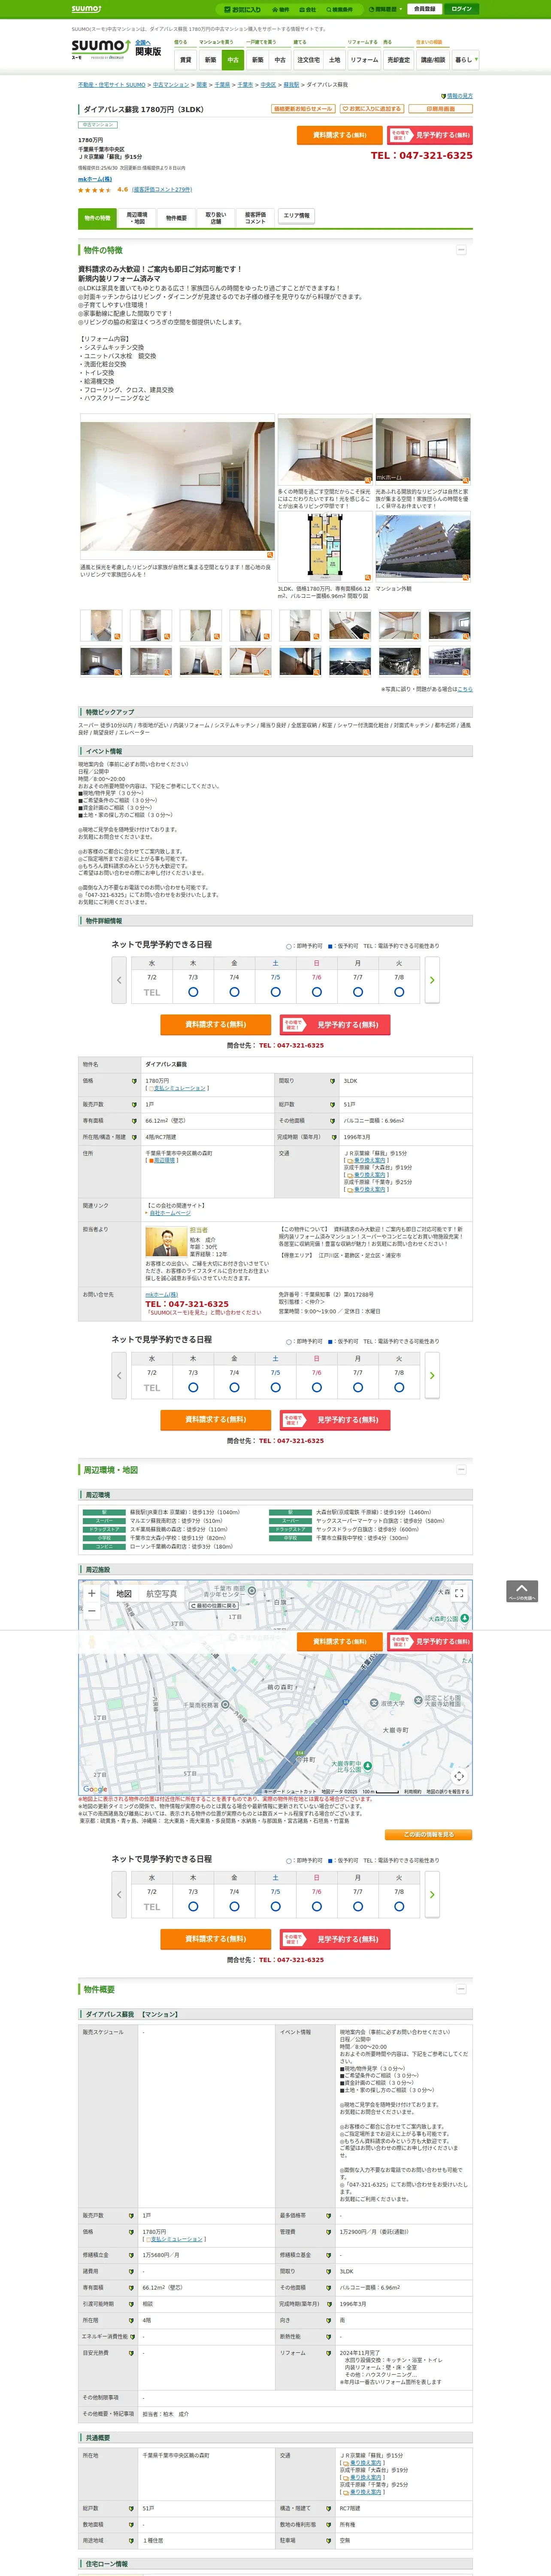551x2576 pixels.
Task: Select 7/3 slot in calendar under 物件詳細情報
Action: [193, 992]
